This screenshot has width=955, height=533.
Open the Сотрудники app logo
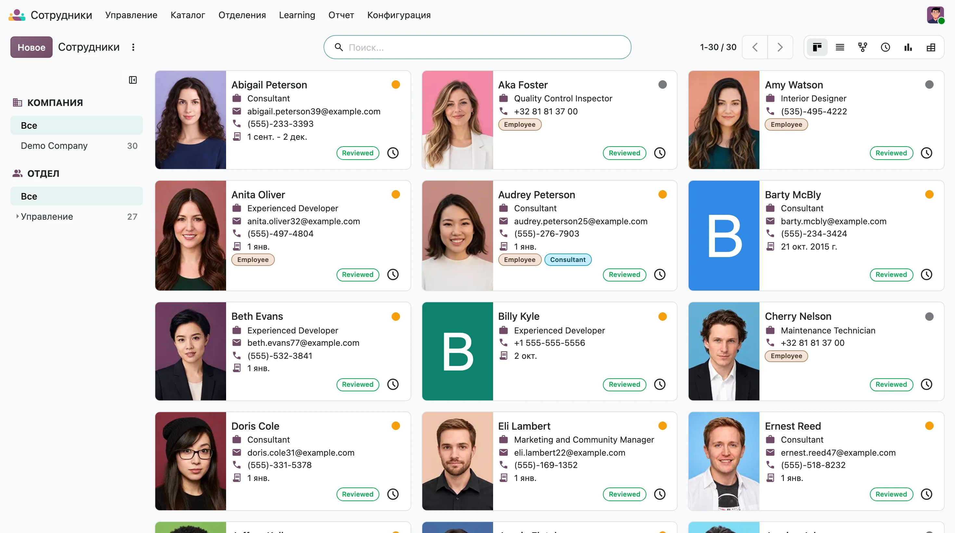click(17, 15)
